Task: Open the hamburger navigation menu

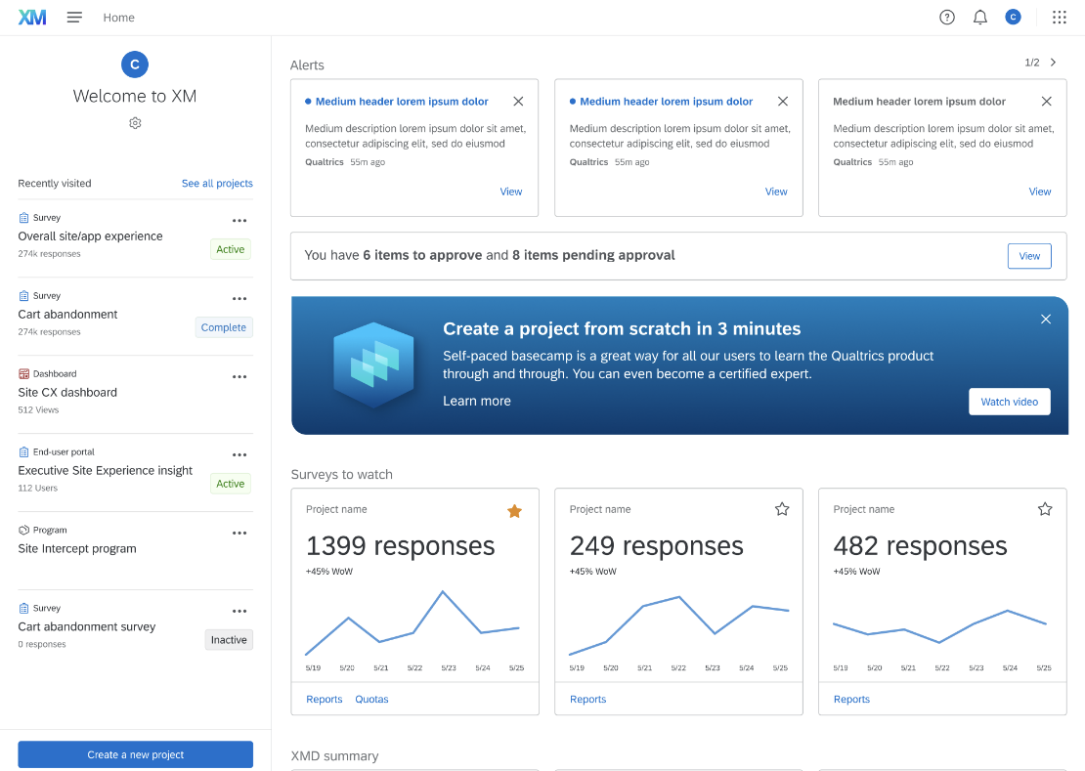Action: pos(74,18)
